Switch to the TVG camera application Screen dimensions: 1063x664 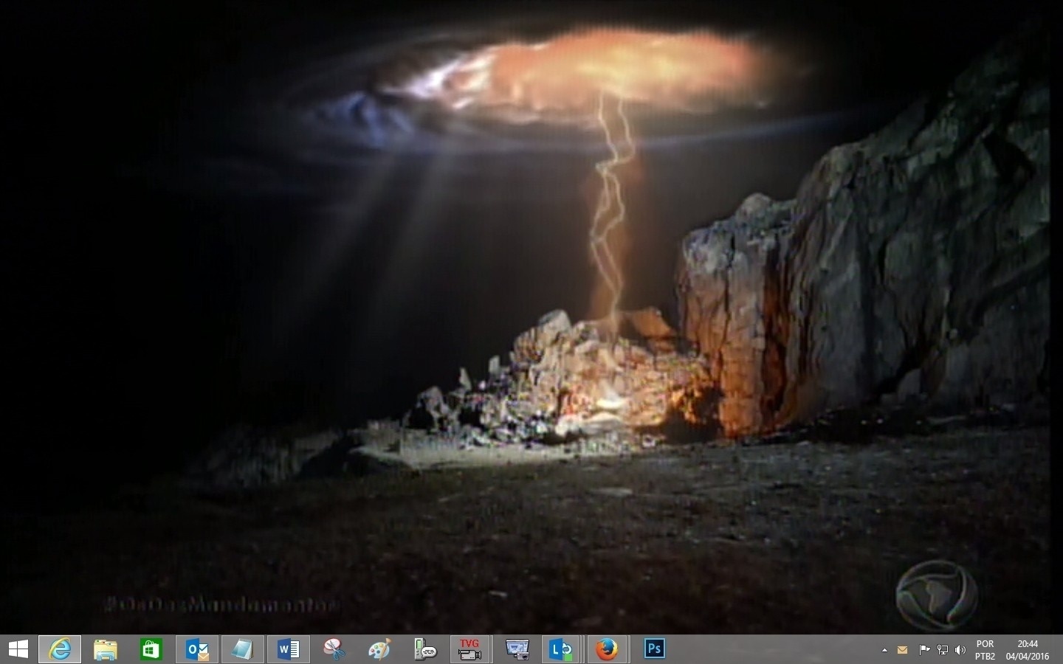point(469,649)
